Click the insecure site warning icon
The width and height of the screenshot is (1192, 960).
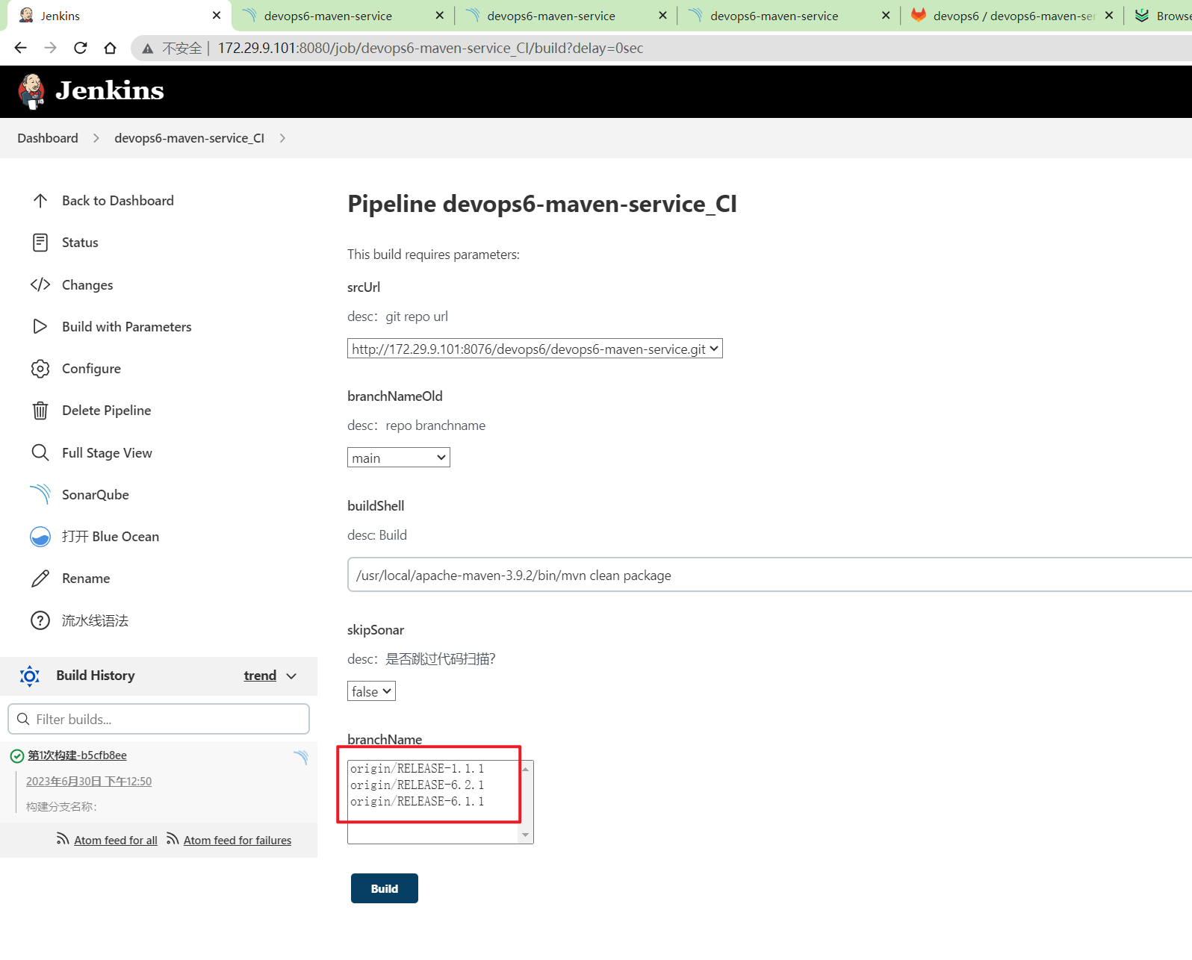148,49
